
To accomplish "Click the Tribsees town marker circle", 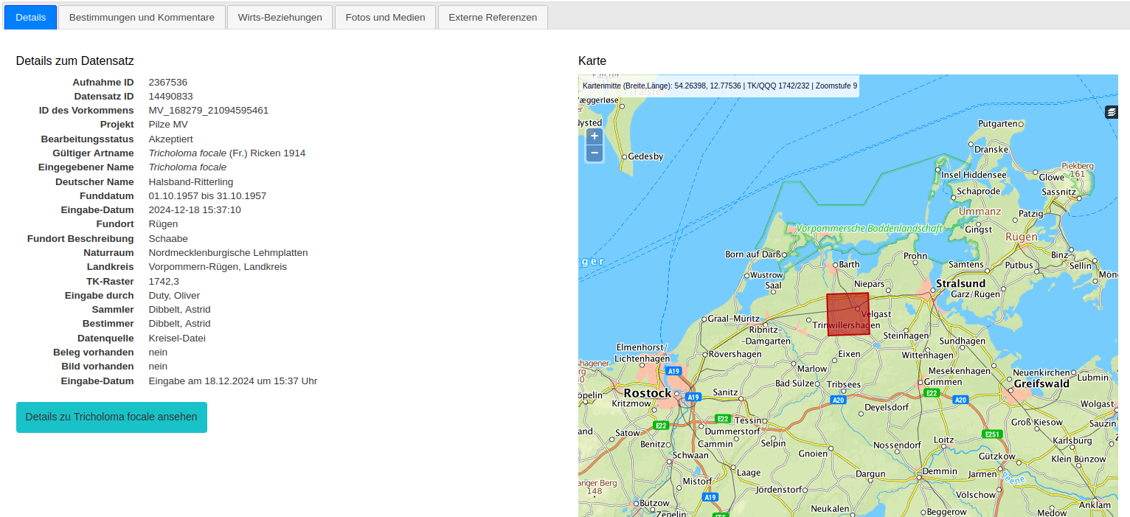I will coord(825,384).
